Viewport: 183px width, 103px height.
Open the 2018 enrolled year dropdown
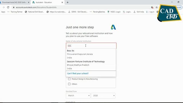[x=103, y=96]
